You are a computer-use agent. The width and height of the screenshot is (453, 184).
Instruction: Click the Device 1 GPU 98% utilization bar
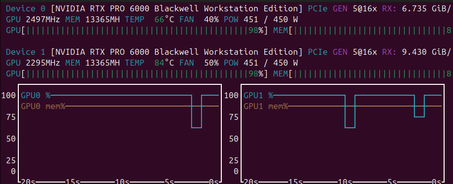137,74
